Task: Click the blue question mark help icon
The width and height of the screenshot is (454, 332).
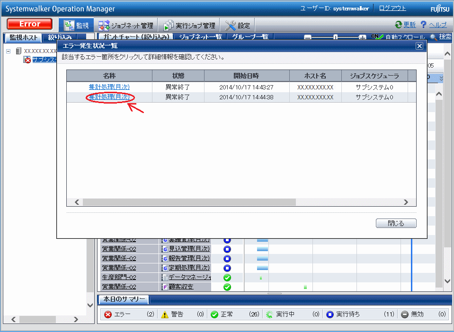Action: [x=423, y=25]
